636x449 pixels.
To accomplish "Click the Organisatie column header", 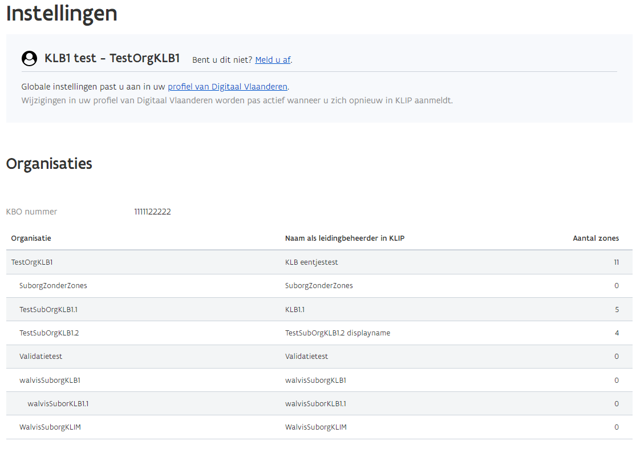I will 28,238.
